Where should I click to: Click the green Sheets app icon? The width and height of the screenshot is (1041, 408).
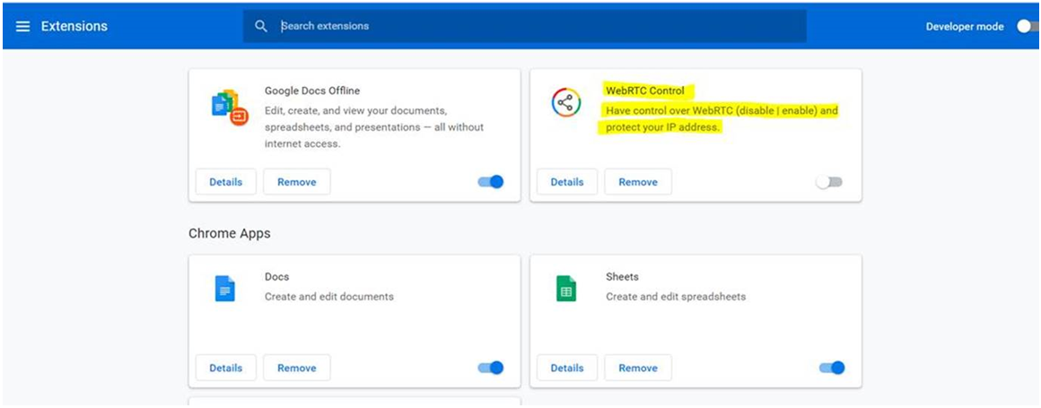(x=566, y=290)
